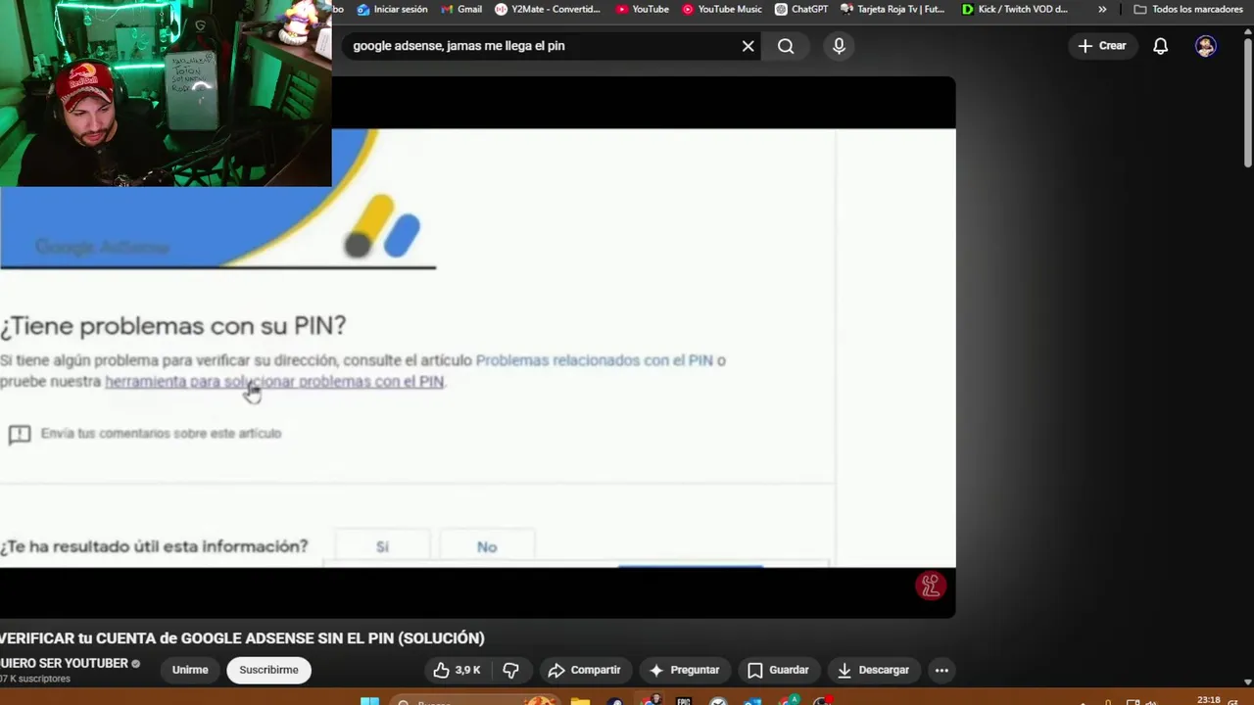Open more actions three-dot menu
Screen dimensions: 1254x705
click(941, 670)
